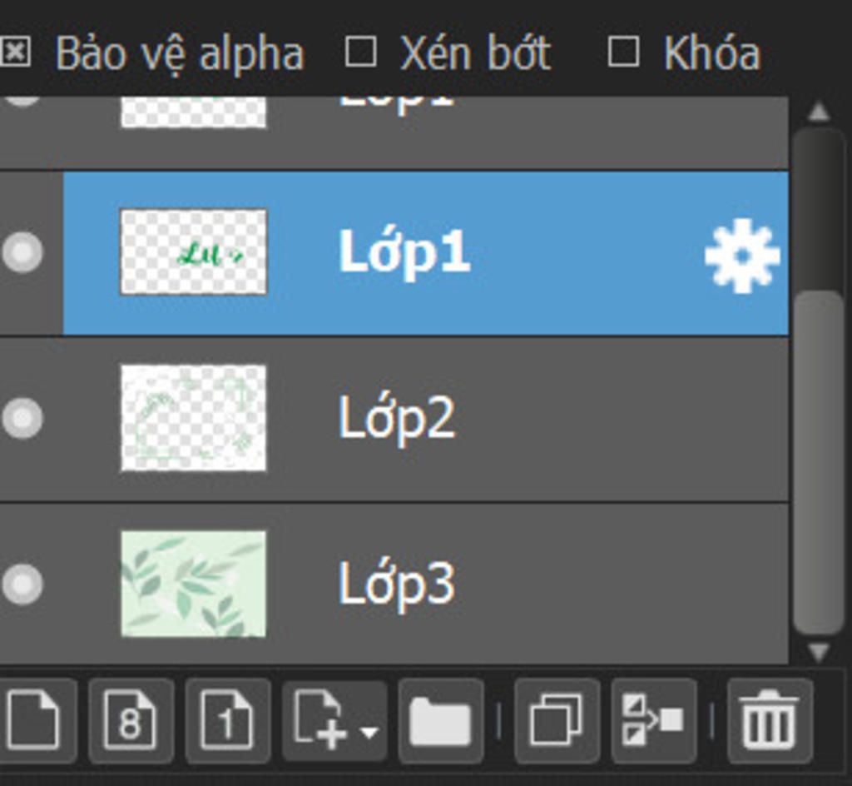Open the add special layer dropdown arrow
The image size is (852, 786).
tap(369, 732)
